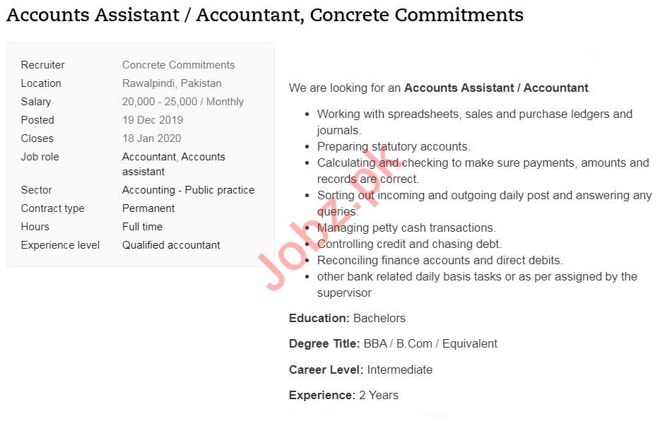The height and width of the screenshot is (438, 660).
Task: Select the Full time hours value
Action: click(142, 227)
